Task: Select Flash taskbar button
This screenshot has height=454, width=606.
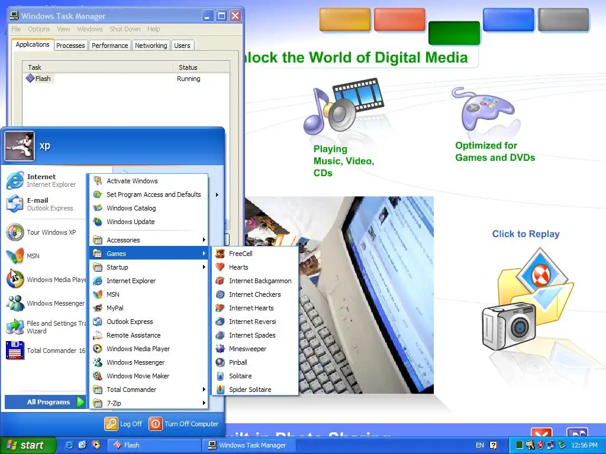Action: tap(153, 445)
